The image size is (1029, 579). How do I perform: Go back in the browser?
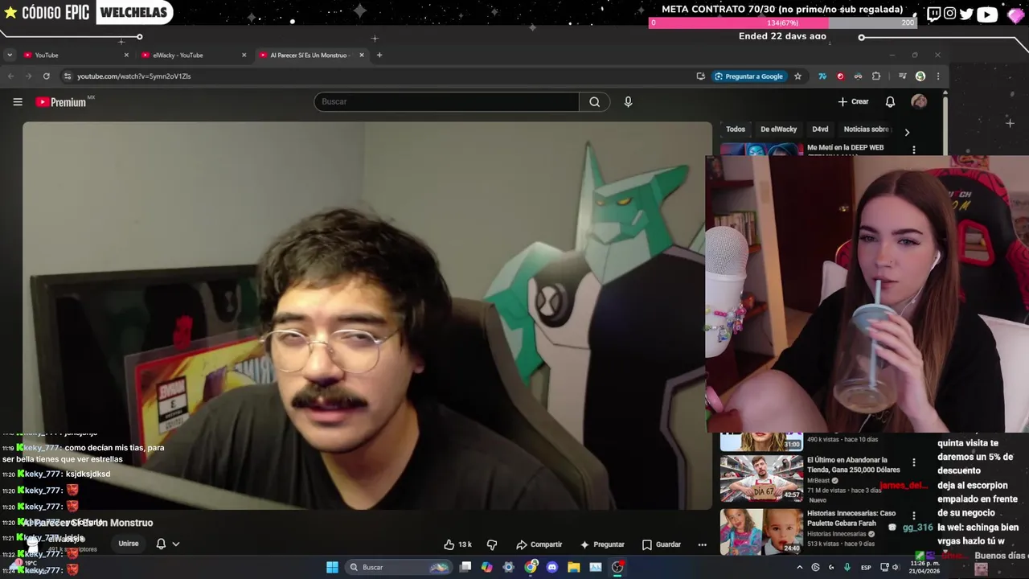click(x=10, y=76)
